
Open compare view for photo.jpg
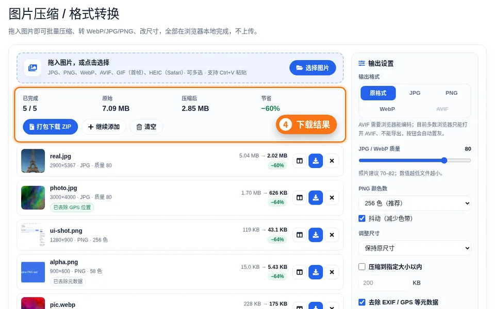click(300, 198)
